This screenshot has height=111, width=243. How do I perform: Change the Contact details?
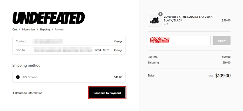118,41
